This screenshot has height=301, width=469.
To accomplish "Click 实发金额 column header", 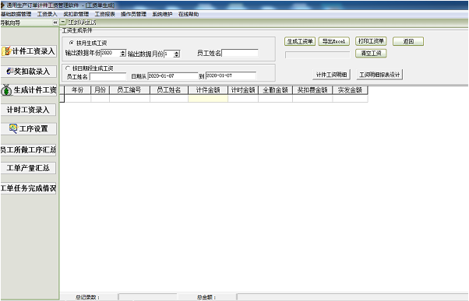I will coord(351,90).
